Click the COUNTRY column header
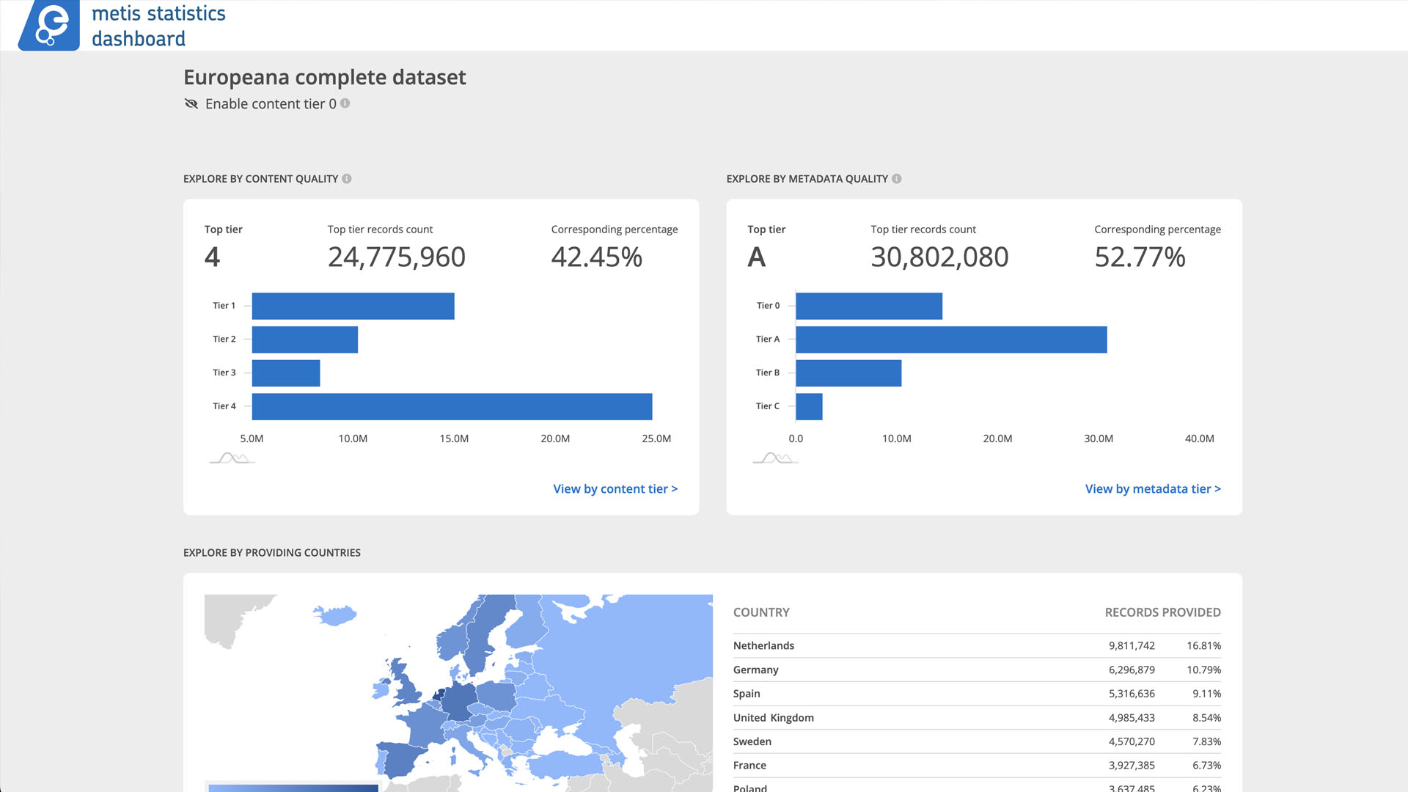This screenshot has height=792, width=1408. click(761, 612)
